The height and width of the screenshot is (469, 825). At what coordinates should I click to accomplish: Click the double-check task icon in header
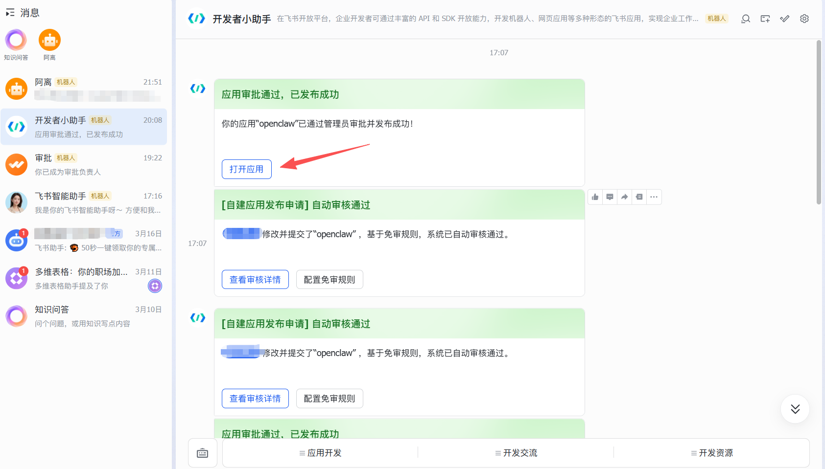(x=785, y=19)
